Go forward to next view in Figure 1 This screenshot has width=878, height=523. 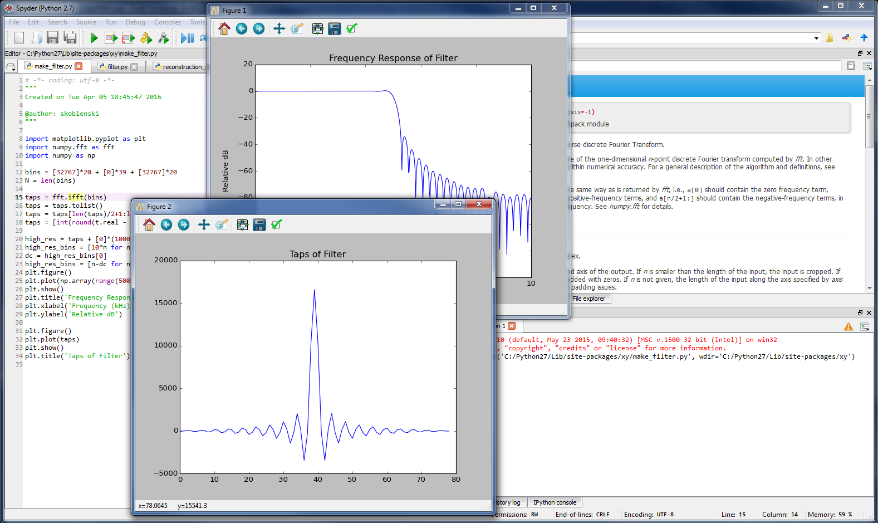(x=259, y=28)
